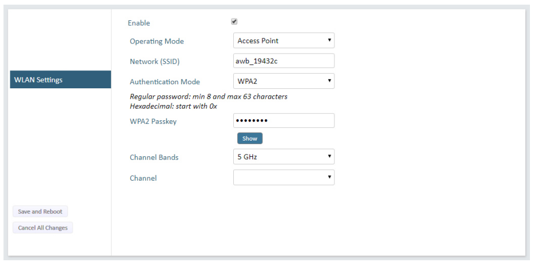Click the WPA2 Passkey label
Image resolution: width=534 pixels, height=262 pixels.
(x=153, y=121)
